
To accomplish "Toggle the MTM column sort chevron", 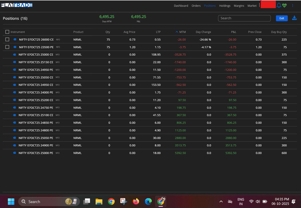I will click(x=177, y=32).
